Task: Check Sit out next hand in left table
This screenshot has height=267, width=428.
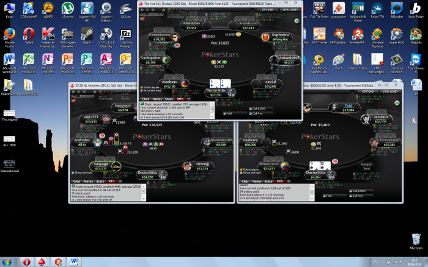Action: (73, 173)
